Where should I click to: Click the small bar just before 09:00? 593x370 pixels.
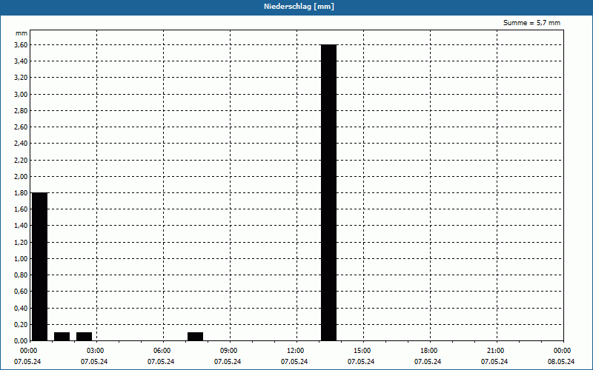click(x=196, y=337)
